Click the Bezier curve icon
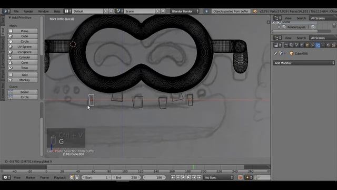Viewport: 337px width, 190px height. click(x=11, y=92)
